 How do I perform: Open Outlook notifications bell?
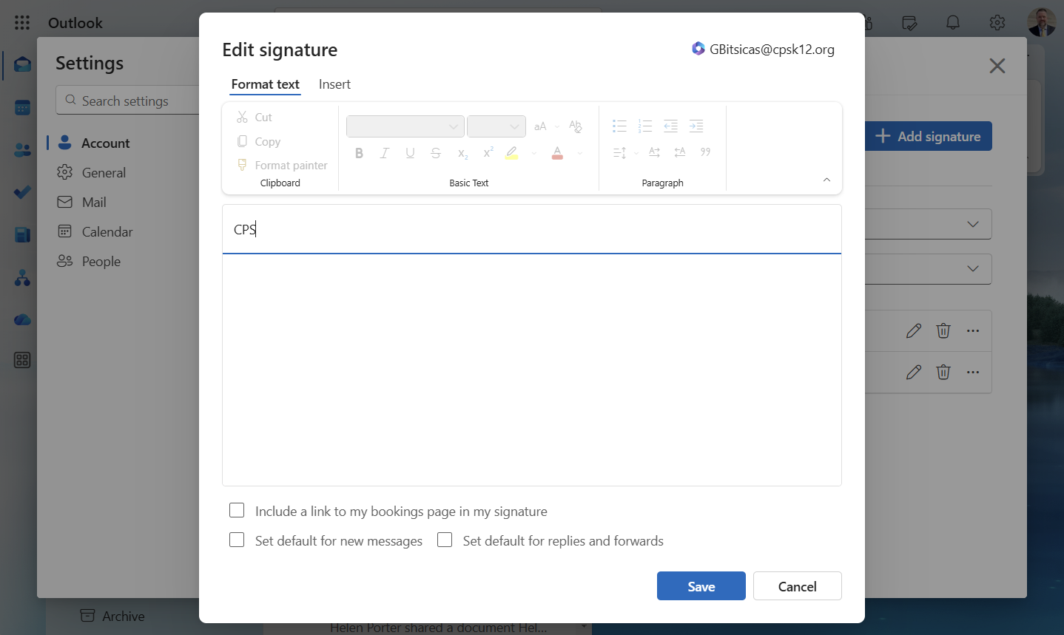pyautogui.click(x=953, y=23)
